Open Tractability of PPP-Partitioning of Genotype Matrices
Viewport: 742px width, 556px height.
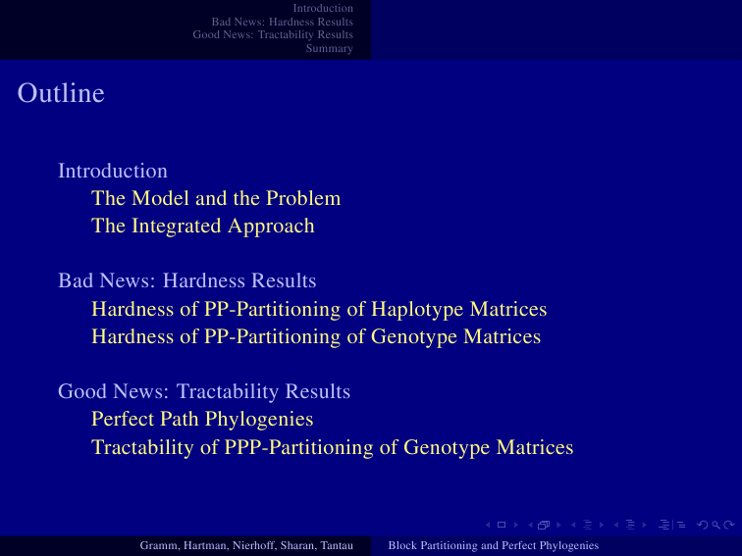click(x=332, y=447)
